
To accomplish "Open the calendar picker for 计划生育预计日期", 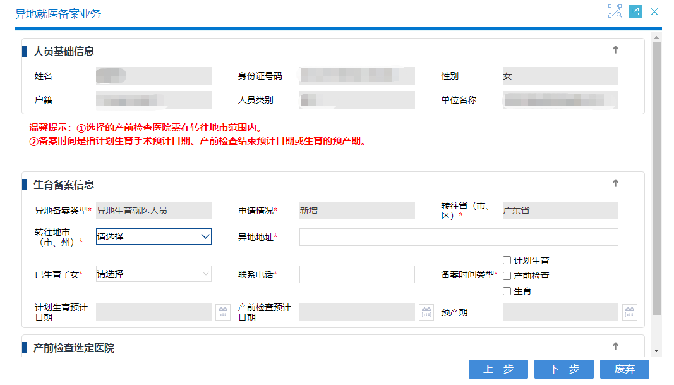I will [x=222, y=312].
